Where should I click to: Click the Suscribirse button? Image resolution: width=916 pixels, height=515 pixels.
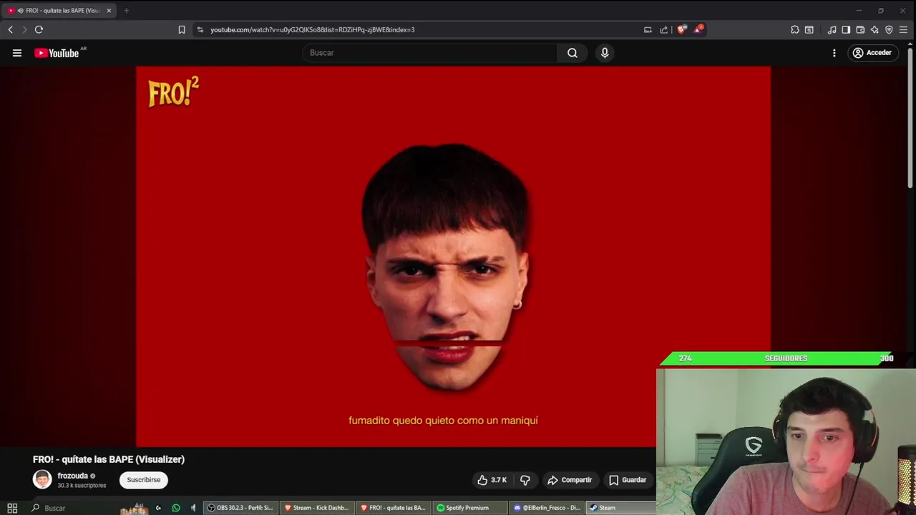[x=144, y=480]
